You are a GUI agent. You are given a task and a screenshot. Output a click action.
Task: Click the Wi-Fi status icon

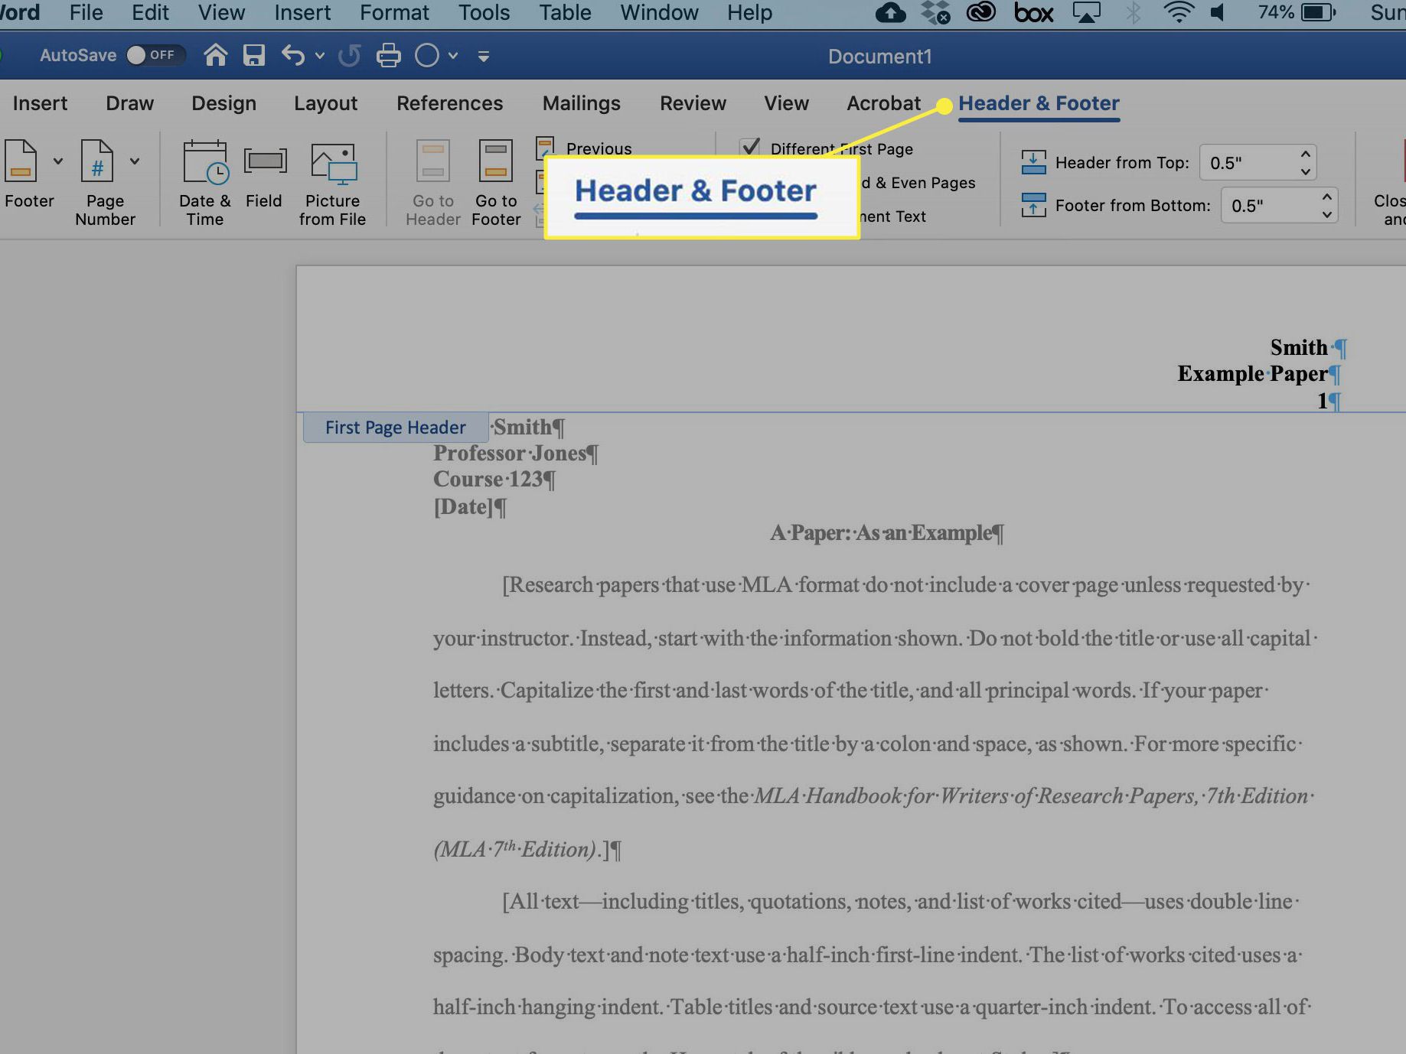[x=1179, y=12]
